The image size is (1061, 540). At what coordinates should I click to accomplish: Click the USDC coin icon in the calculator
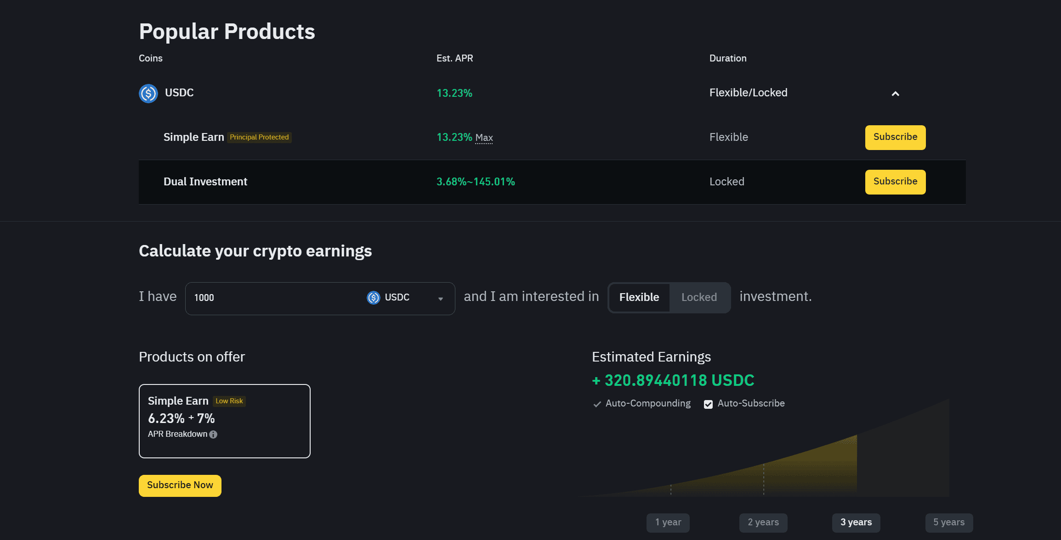coord(373,297)
